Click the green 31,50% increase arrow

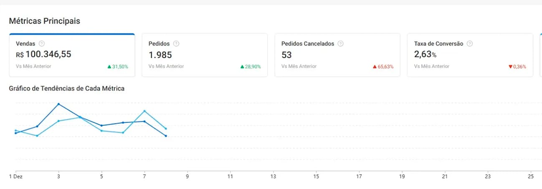[109, 66]
